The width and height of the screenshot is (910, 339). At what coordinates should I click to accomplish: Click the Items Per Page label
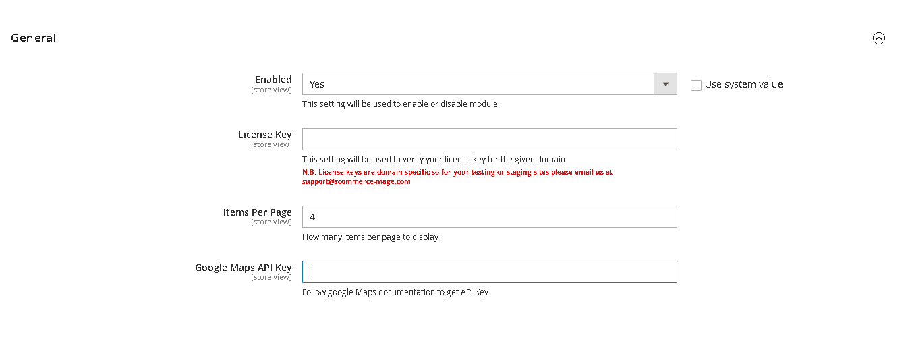coord(257,212)
